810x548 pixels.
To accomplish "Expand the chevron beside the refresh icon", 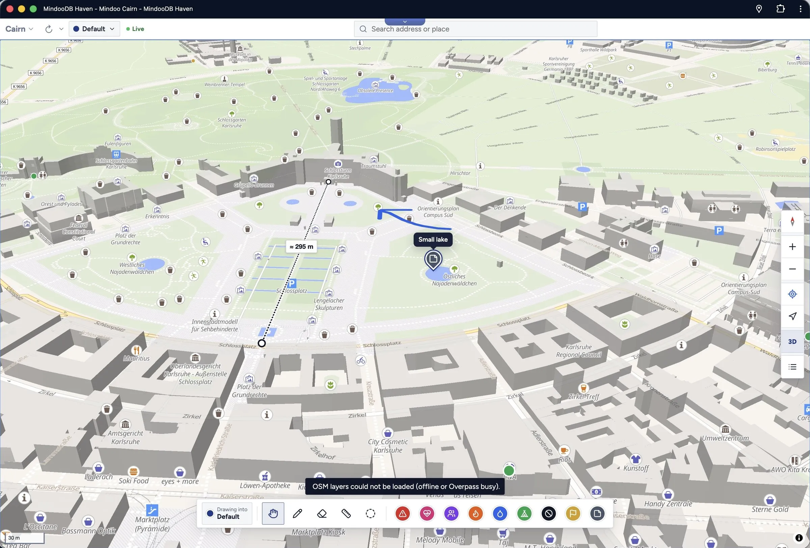I will click(61, 29).
